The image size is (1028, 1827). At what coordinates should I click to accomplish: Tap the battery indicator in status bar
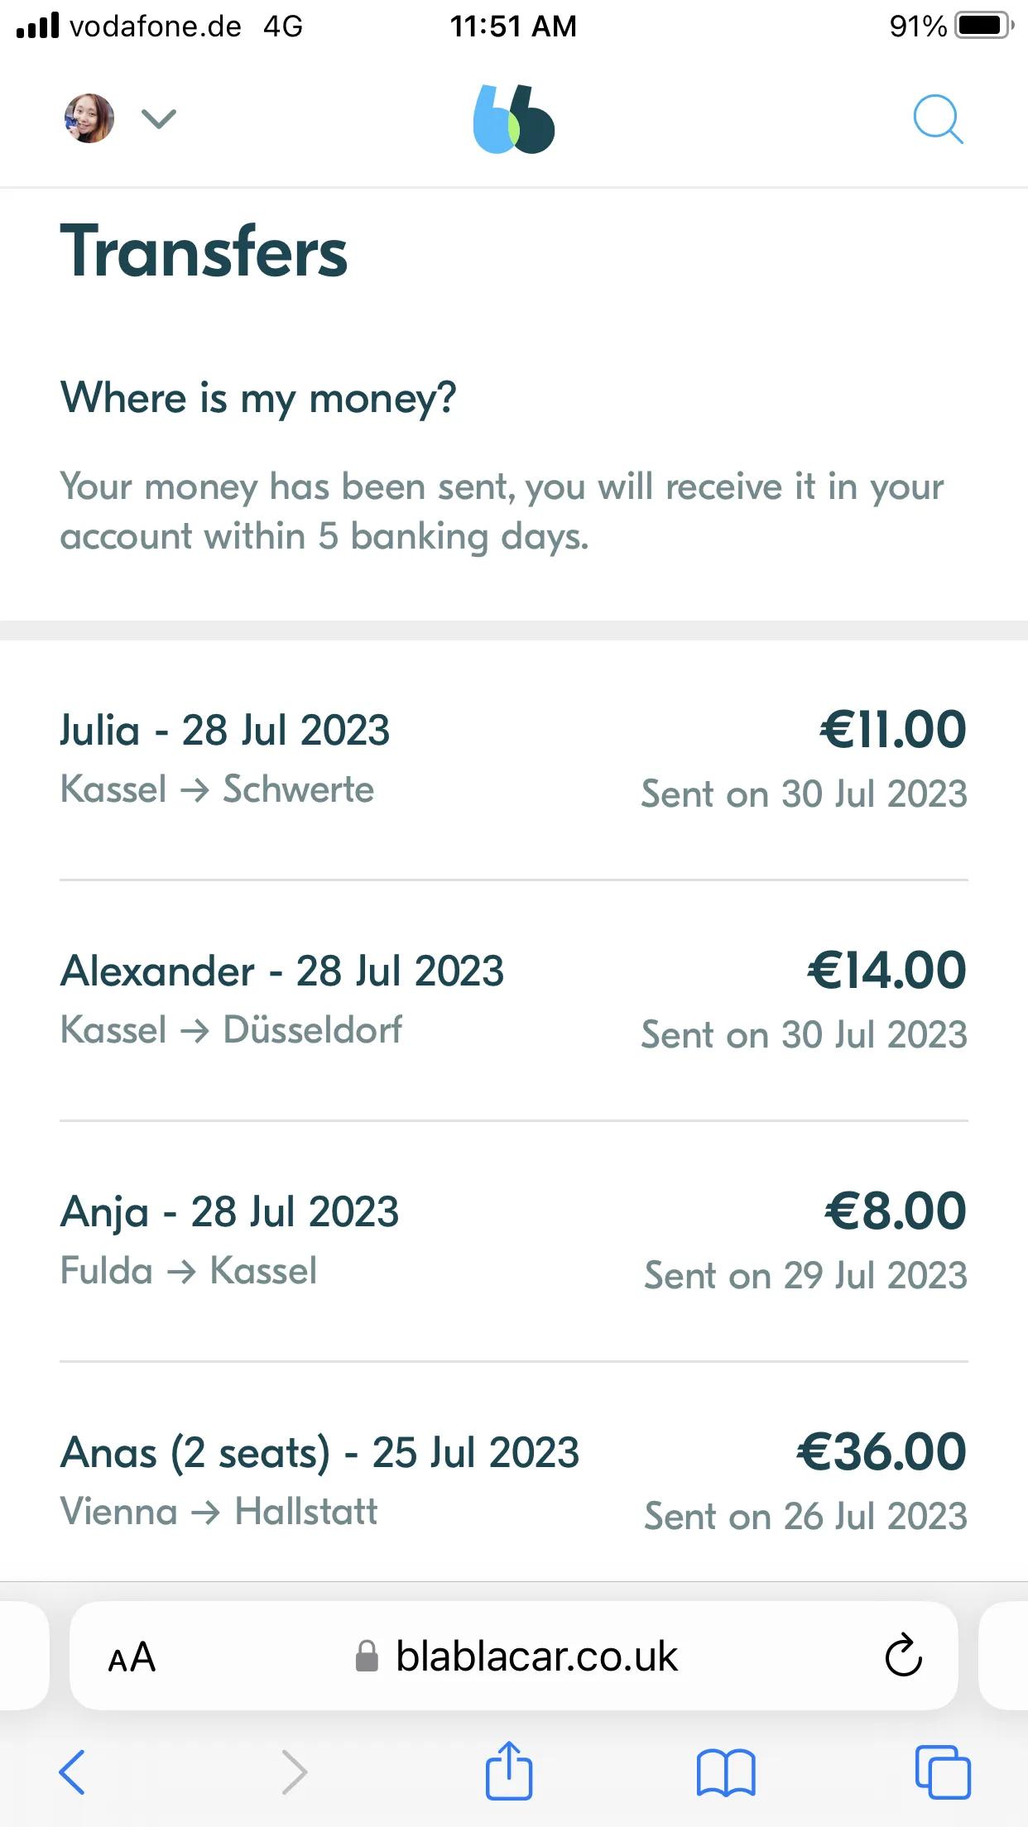[984, 26]
